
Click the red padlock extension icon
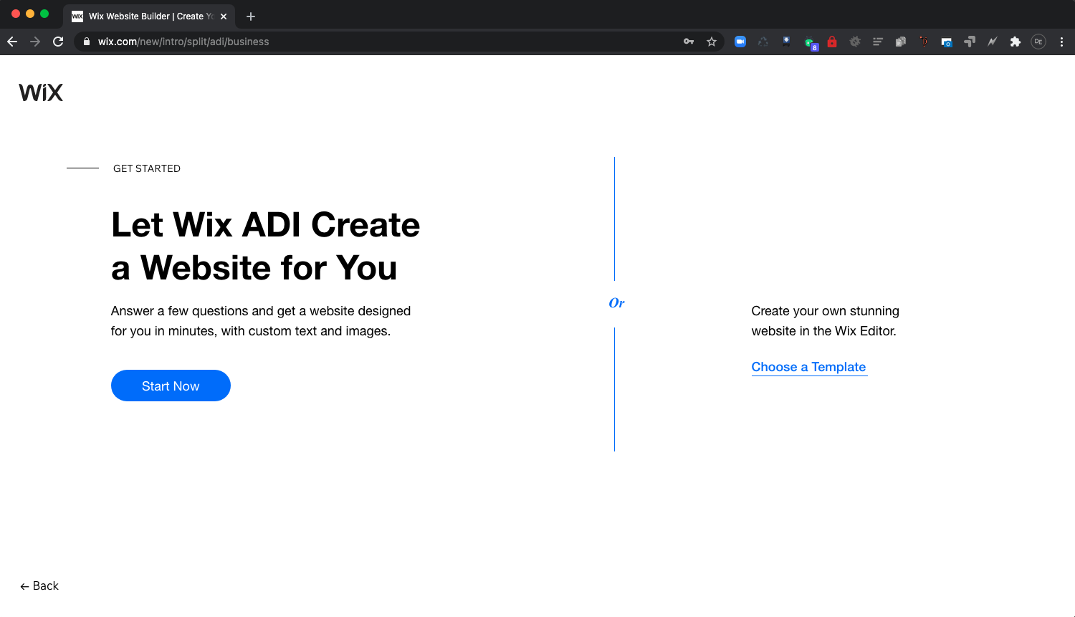point(832,42)
